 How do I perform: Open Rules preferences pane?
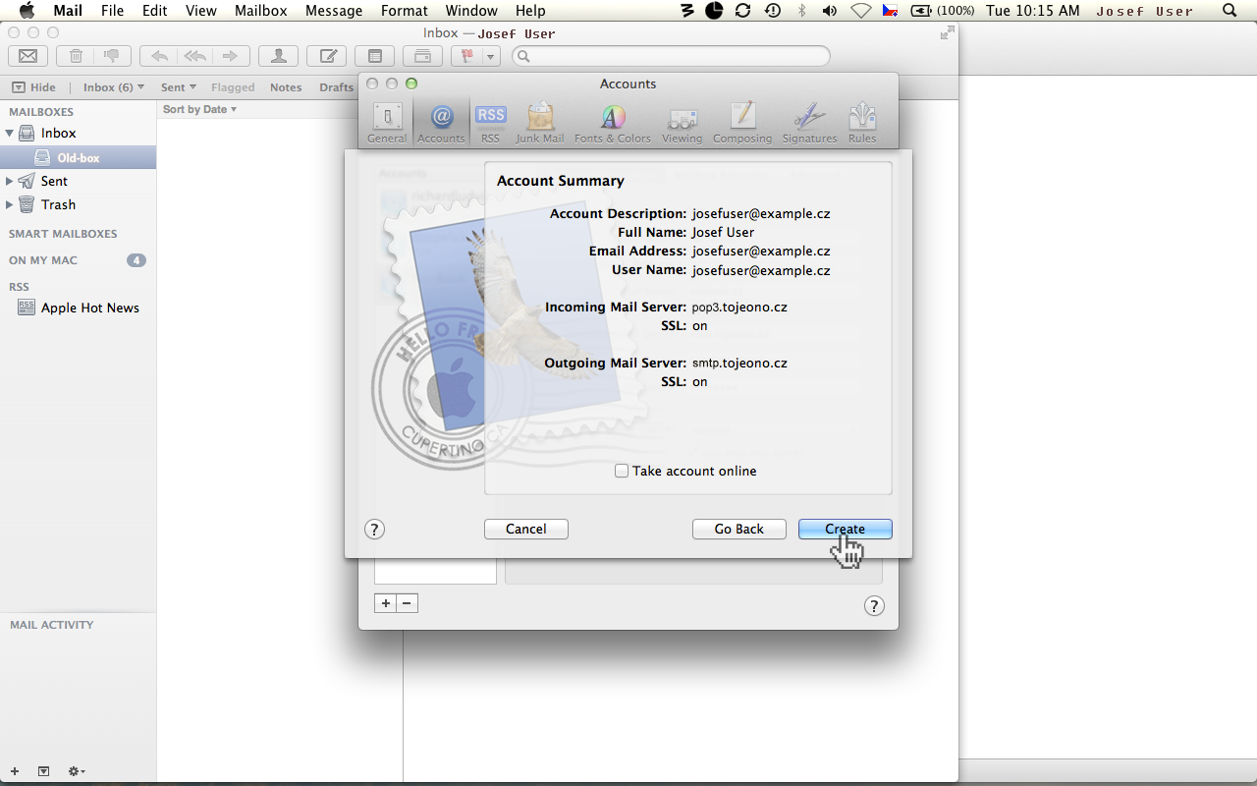(x=862, y=123)
